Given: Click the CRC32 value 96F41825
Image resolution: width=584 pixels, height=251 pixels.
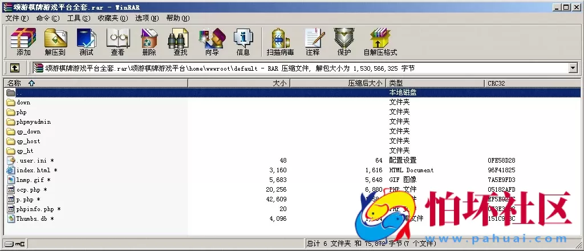Looking at the screenshot, I should 501,170.
